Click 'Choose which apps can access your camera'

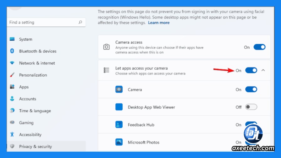tap(150, 74)
